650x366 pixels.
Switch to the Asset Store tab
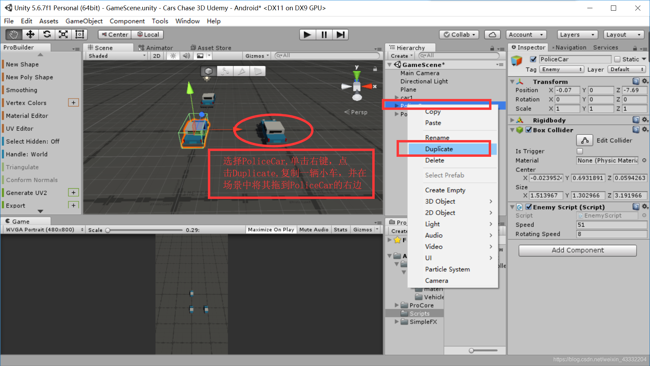point(211,48)
